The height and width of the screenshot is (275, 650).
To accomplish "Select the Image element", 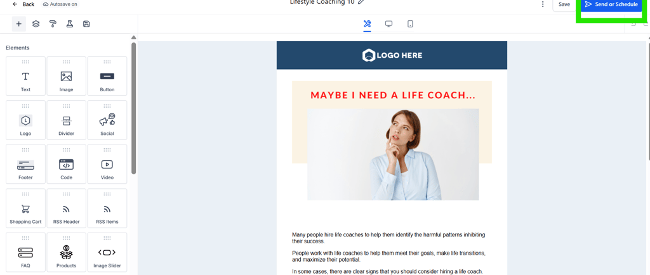I will (66, 76).
